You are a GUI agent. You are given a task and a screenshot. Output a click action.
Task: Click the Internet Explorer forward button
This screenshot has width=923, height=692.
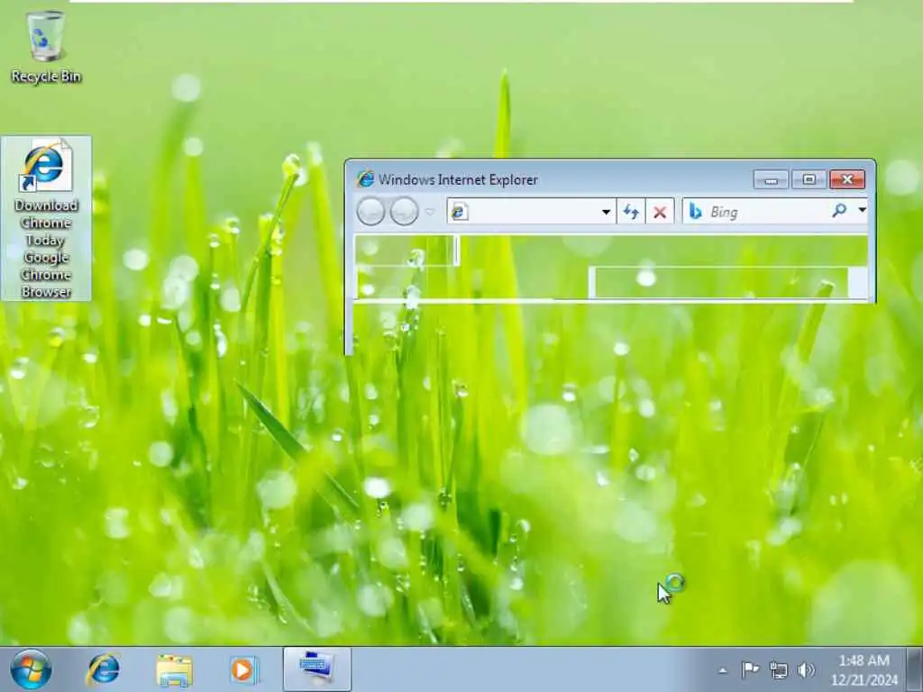[x=405, y=211]
